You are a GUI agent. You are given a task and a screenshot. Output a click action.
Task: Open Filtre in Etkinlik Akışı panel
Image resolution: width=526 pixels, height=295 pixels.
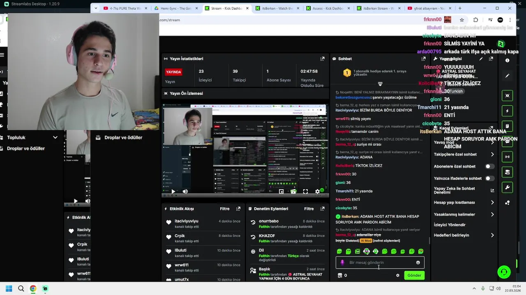pyautogui.click(x=225, y=209)
